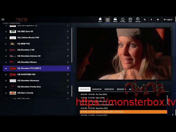Reload Starz Comedy channel
Screen dimensions: 176x132
[68, 93]
